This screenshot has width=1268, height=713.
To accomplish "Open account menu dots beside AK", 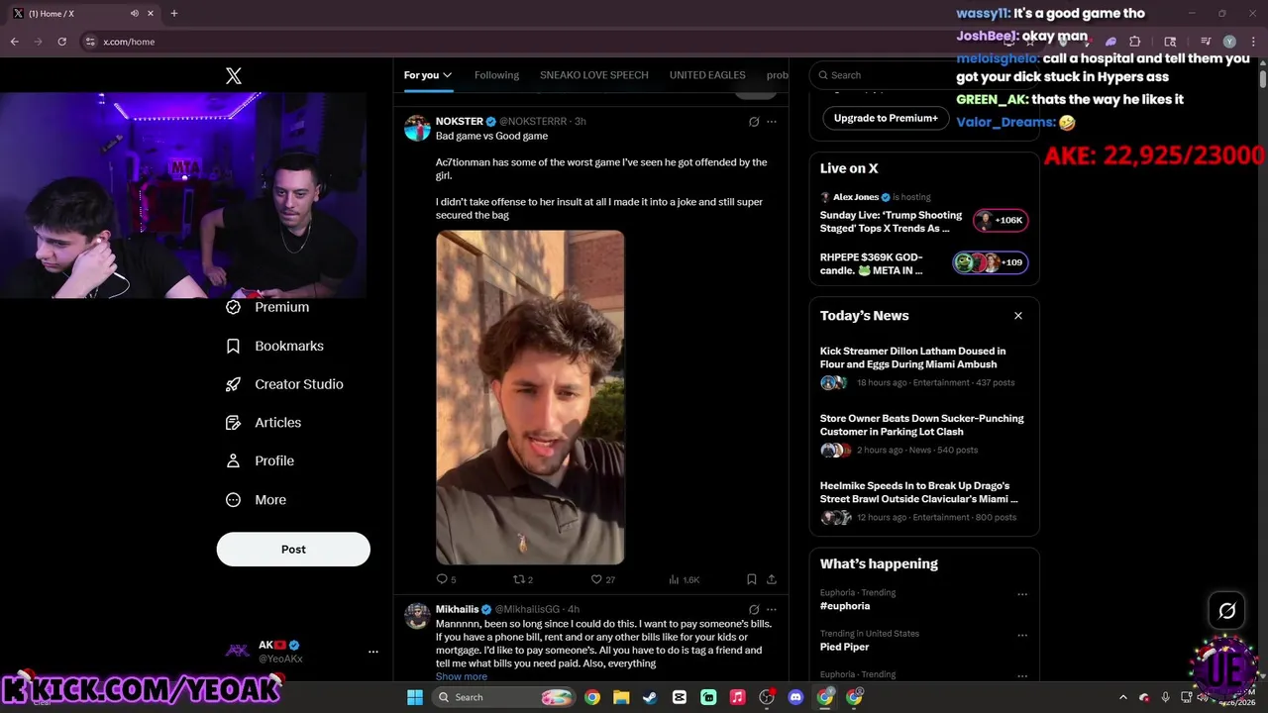I will pos(373,652).
